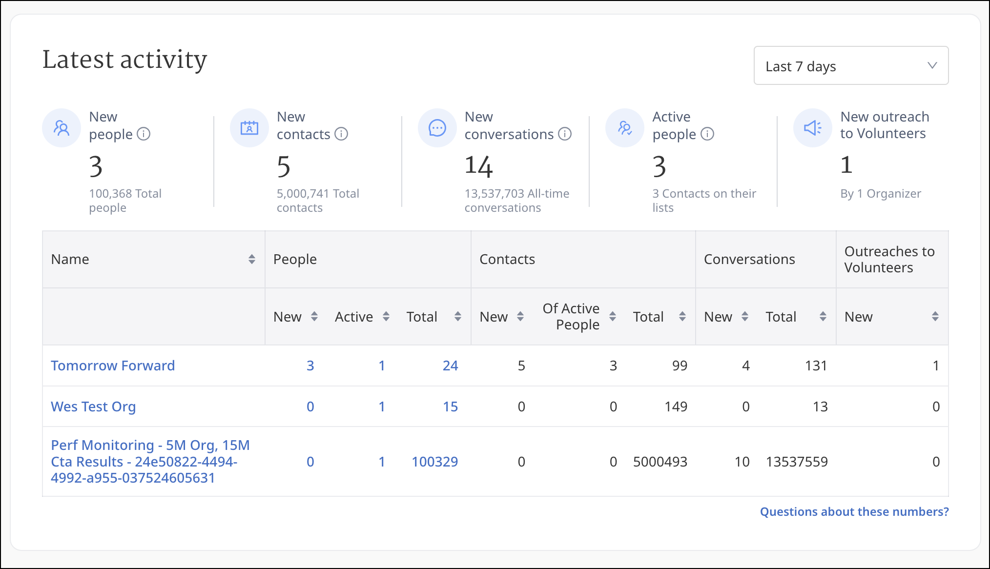The height and width of the screenshot is (569, 990).
Task: Click 100329 total people value
Action: pos(434,462)
